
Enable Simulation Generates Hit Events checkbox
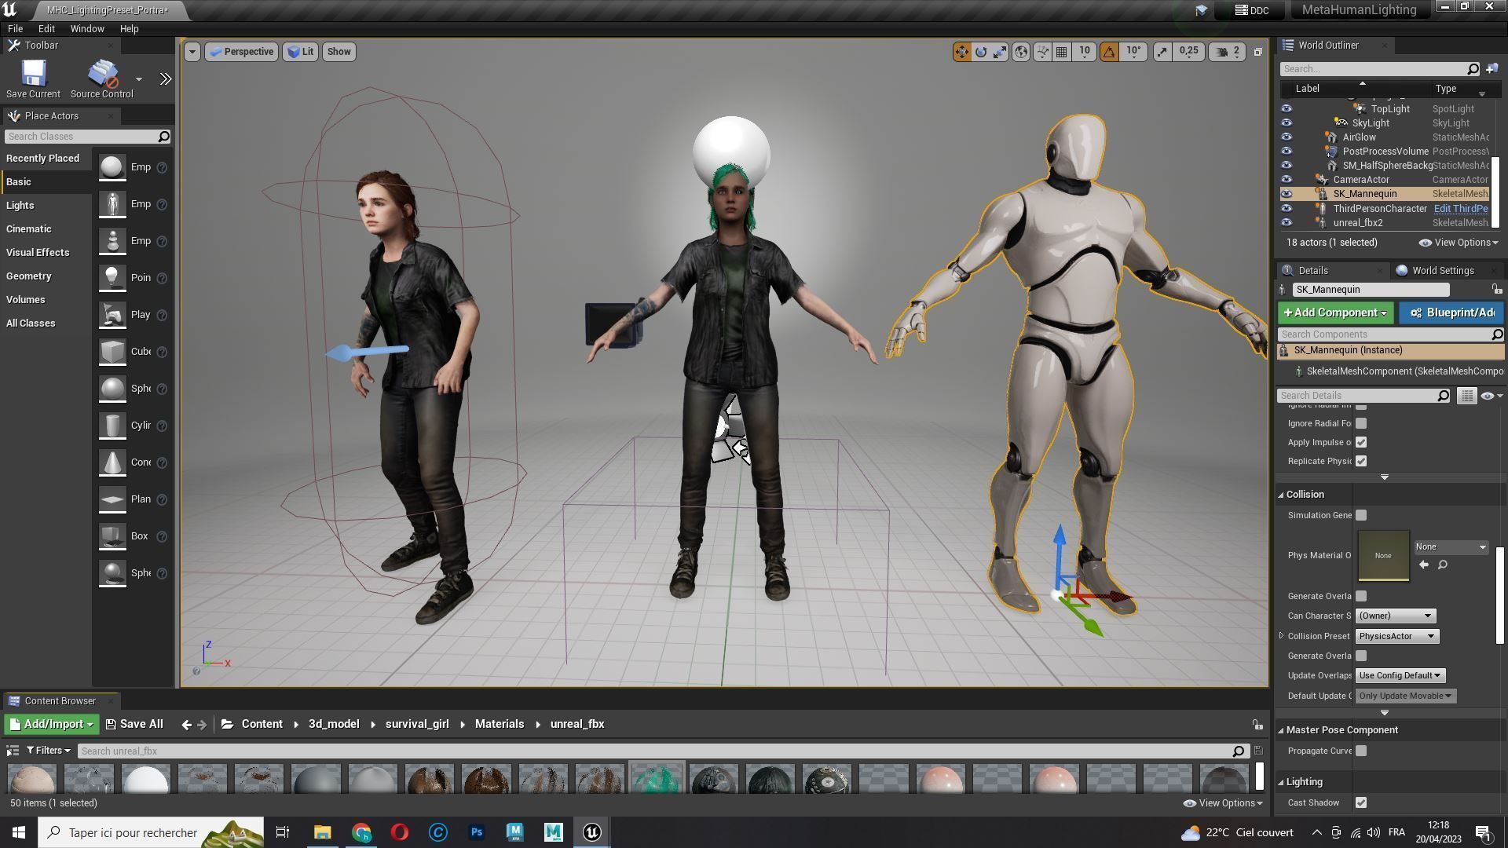tap(1361, 515)
